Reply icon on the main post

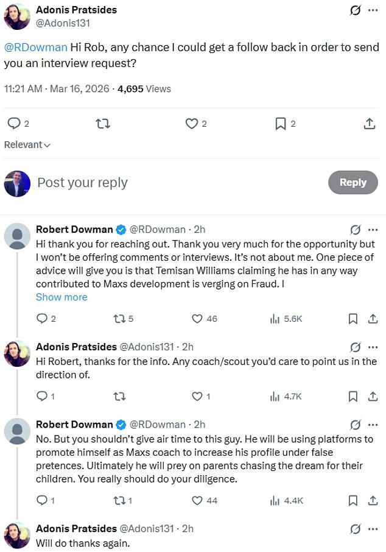(x=13, y=124)
